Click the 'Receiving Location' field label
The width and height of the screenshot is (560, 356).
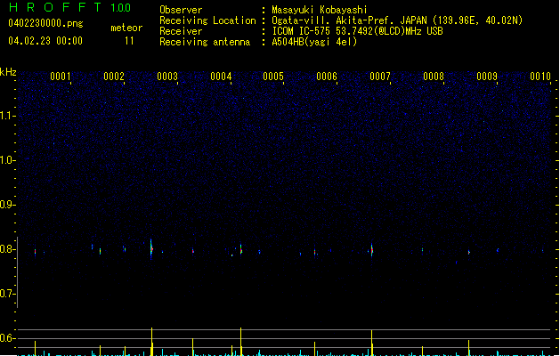pyautogui.click(x=207, y=20)
